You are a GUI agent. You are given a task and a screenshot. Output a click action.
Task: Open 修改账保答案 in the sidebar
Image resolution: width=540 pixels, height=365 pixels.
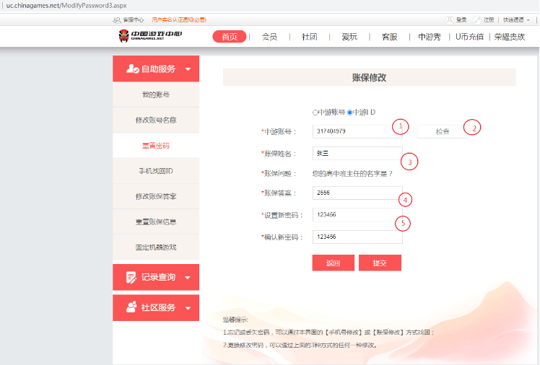pos(155,196)
